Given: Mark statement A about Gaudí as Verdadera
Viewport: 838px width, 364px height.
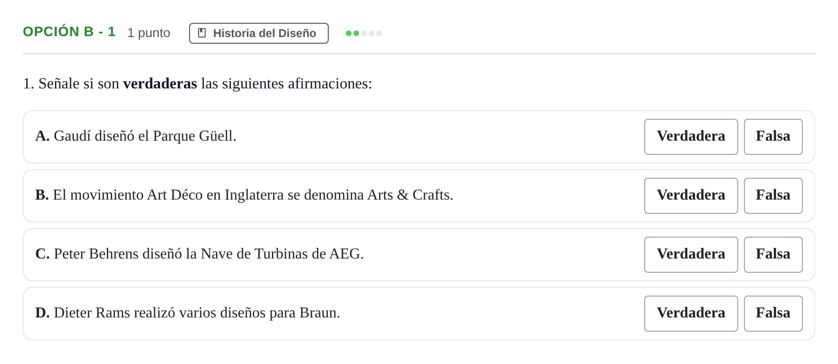Looking at the screenshot, I should (x=691, y=137).
